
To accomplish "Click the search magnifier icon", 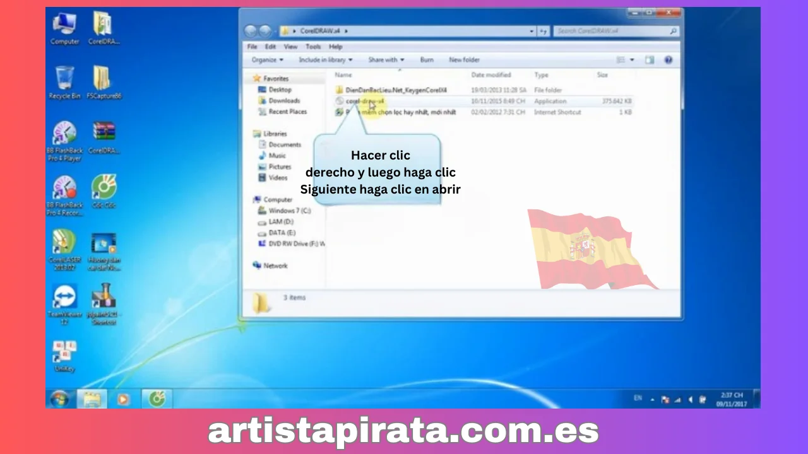I will point(674,31).
